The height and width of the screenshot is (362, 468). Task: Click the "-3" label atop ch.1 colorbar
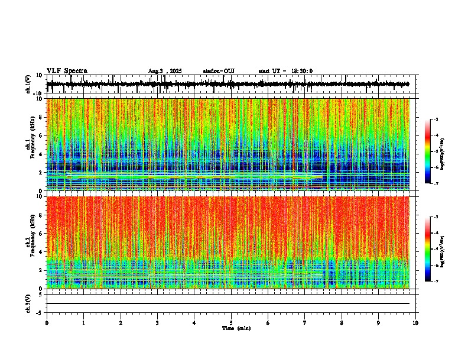pos(435,119)
